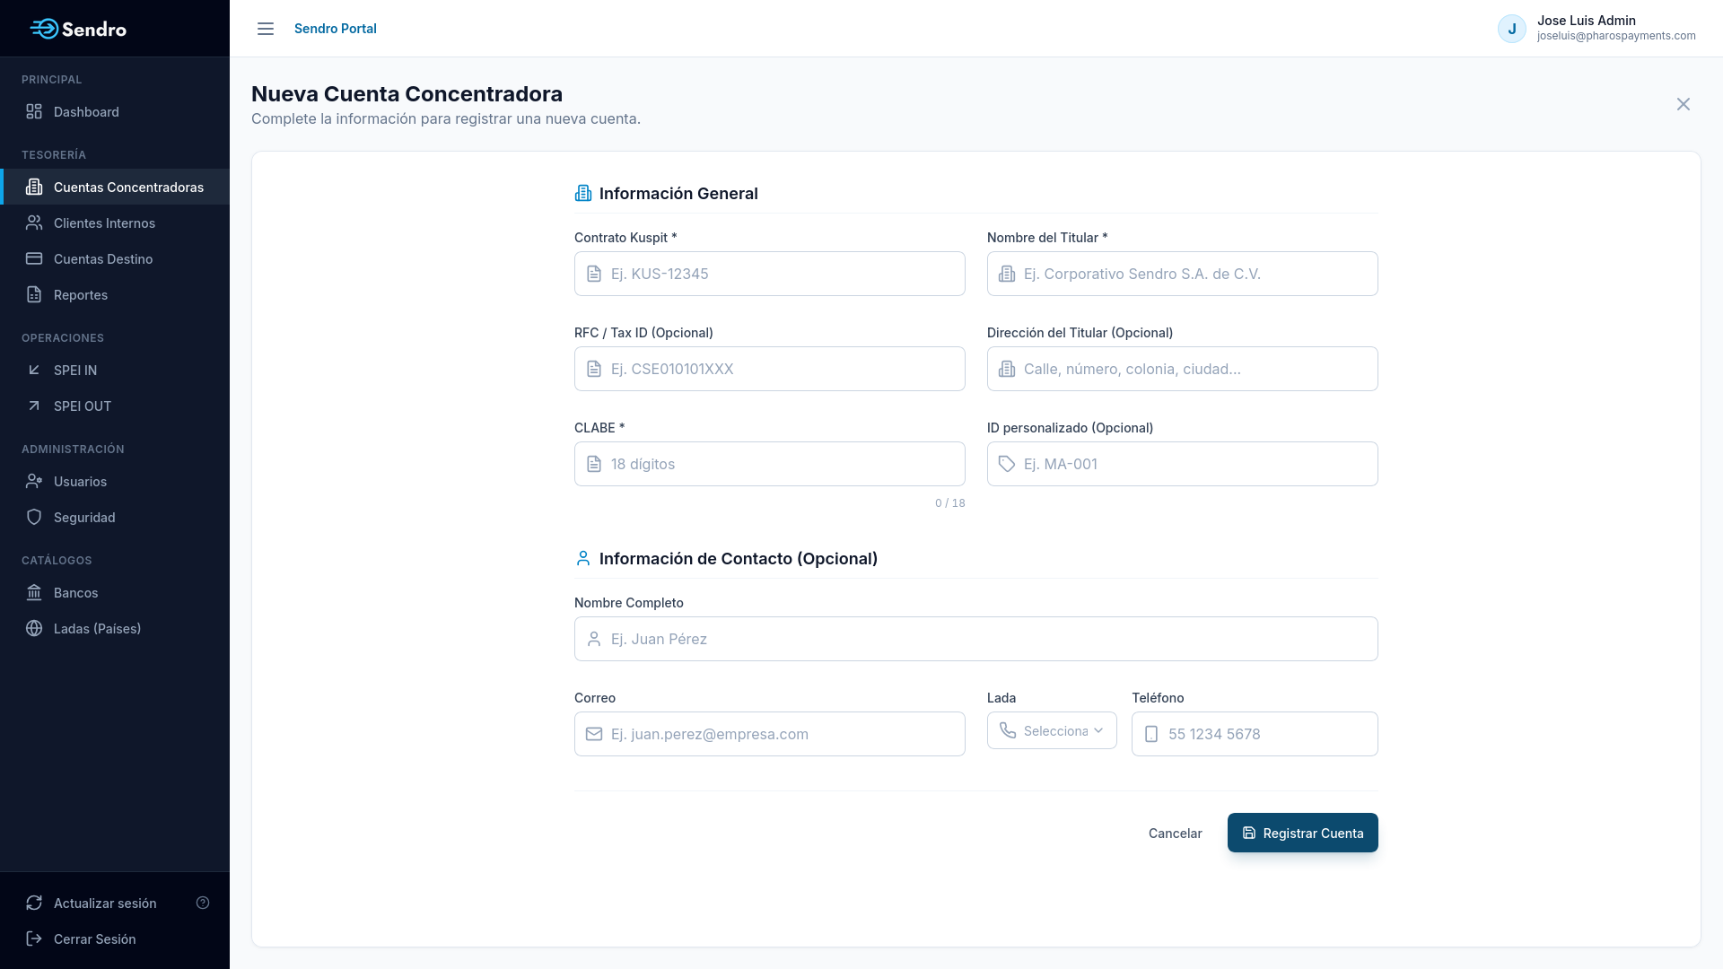
Task: Click the SPEI IN arrow icon
Action: click(34, 370)
